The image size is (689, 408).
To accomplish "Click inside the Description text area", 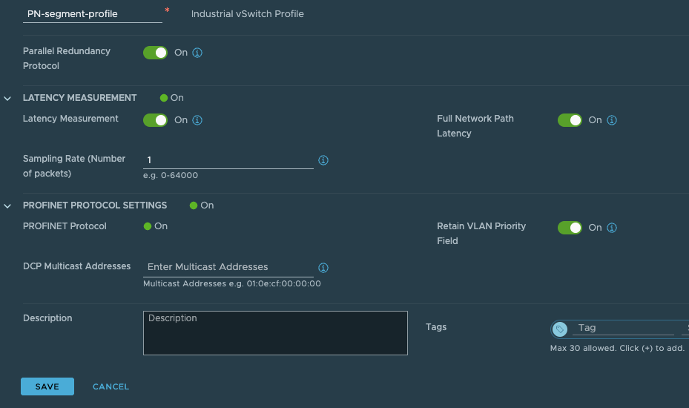I will click(x=275, y=333).
